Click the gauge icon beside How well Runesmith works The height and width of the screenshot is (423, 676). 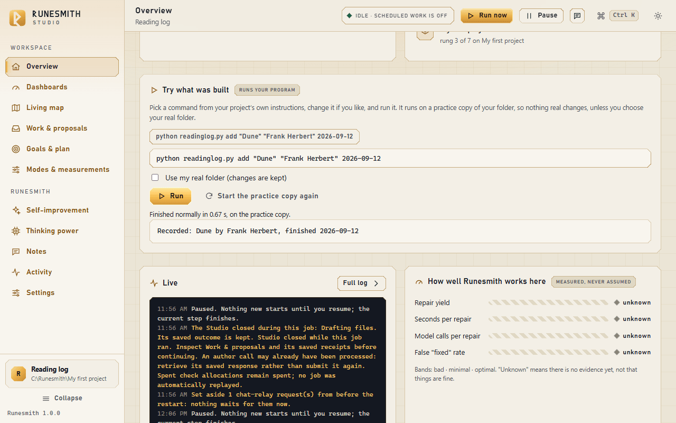419,282
